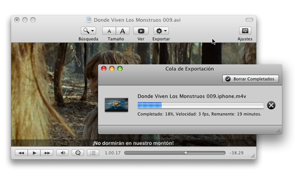Play the video

point(34,153)
